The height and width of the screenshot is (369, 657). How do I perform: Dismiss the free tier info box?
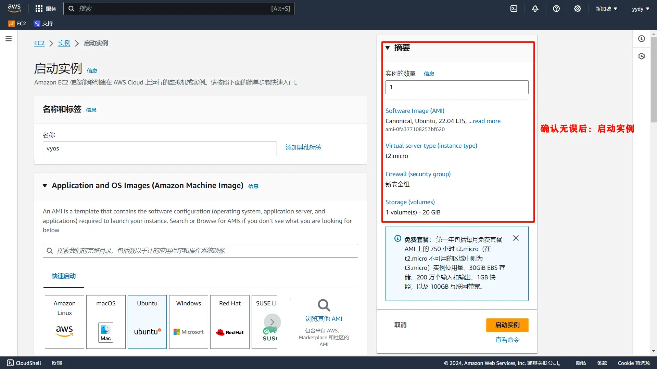516,238
